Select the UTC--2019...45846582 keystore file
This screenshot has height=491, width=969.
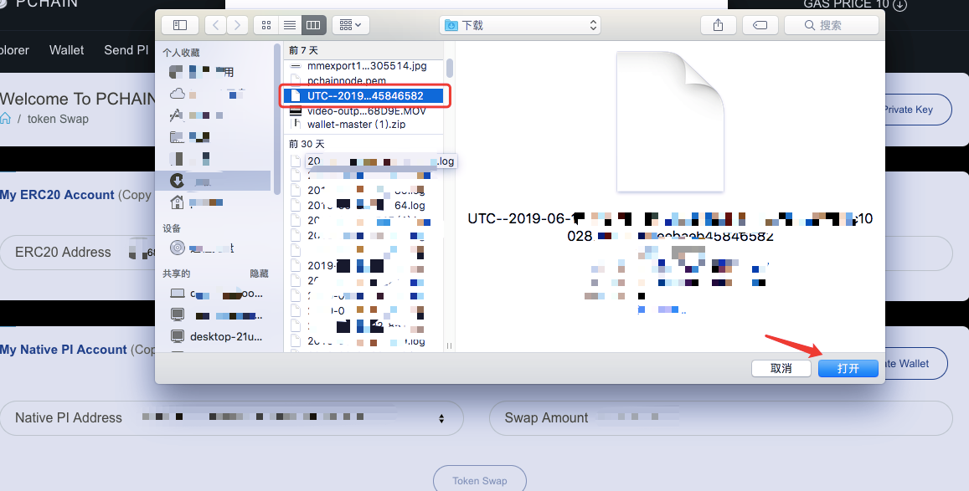(x=364, y=95)
